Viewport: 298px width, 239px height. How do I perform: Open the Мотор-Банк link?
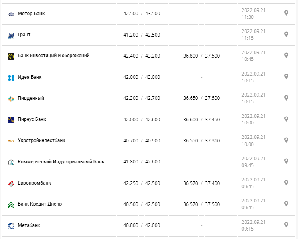click(32, 14)
